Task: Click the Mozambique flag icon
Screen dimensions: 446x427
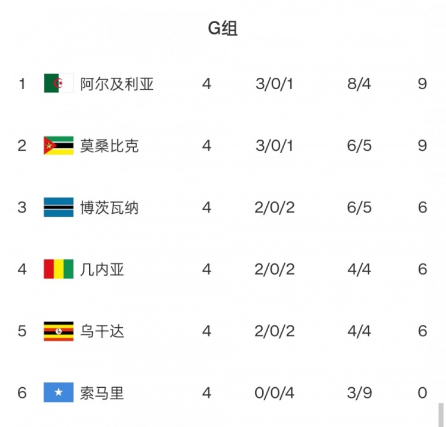Action: tap(58, 146)
